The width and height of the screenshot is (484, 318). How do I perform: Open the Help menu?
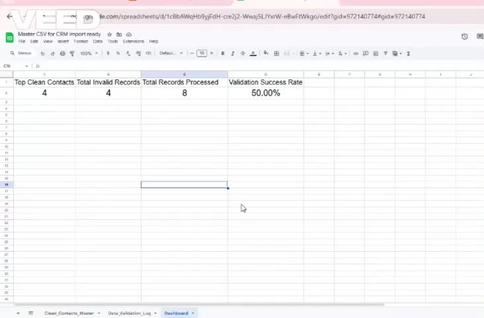(154, 41)
